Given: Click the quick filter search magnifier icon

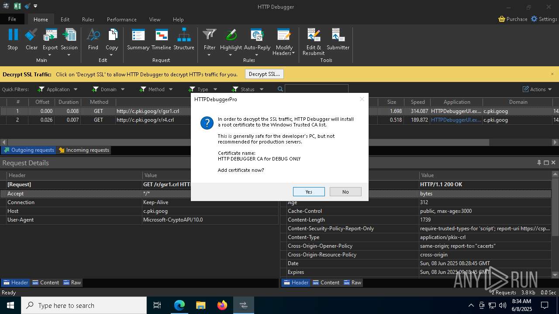Looking at the screenshot, I should pyautogui.click(x=280, y=89).
